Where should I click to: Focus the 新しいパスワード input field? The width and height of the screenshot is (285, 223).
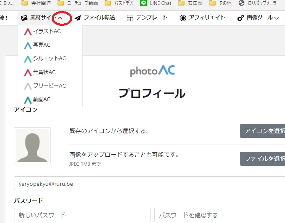(82, 215)
